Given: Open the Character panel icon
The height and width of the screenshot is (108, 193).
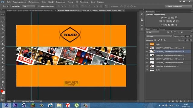Looking at the screenshot, I should pyautogui.click(x=142, y=25).
